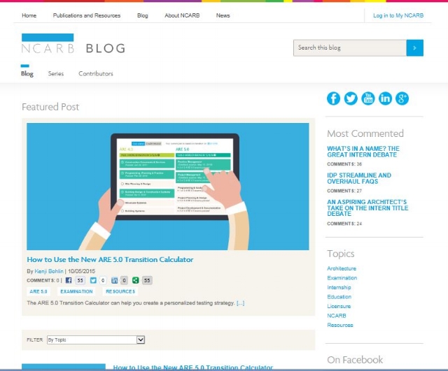The image size is (448, 371).
Task: Open News in top navigation
Action: pos(223,15)
